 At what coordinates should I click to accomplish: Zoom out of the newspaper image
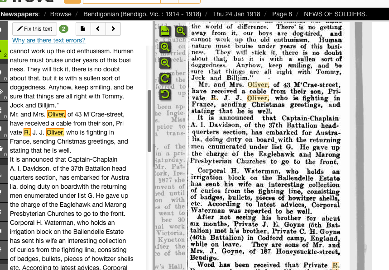[x=165, y=63]
